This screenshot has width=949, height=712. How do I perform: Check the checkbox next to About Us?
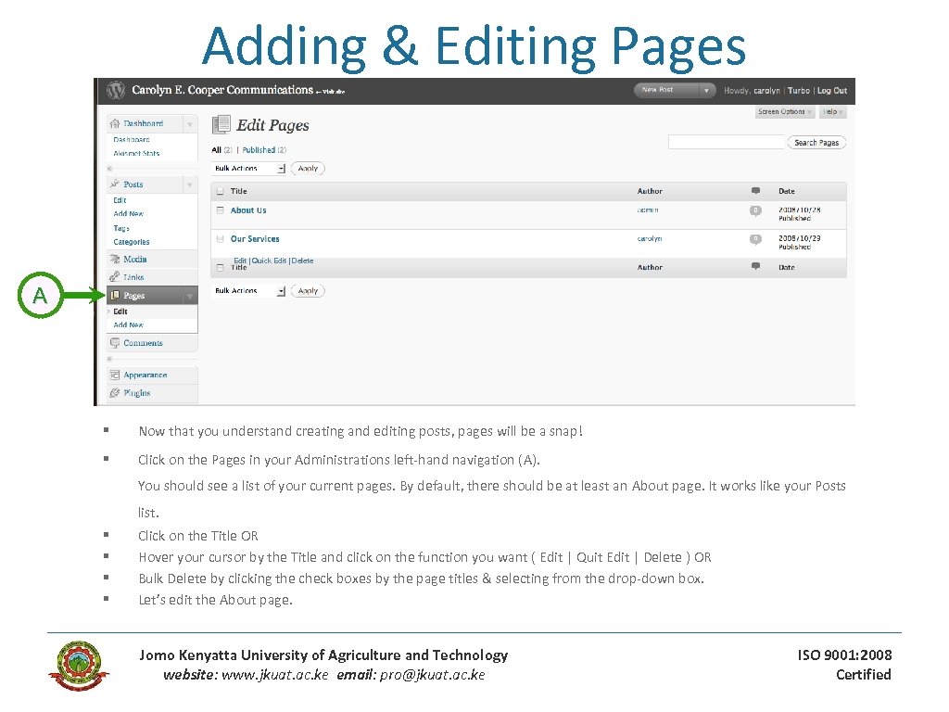point(219,210)
